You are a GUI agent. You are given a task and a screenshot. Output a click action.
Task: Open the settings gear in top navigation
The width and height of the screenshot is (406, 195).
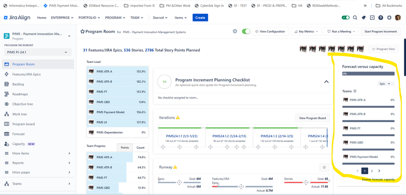(x=389, y=17)
